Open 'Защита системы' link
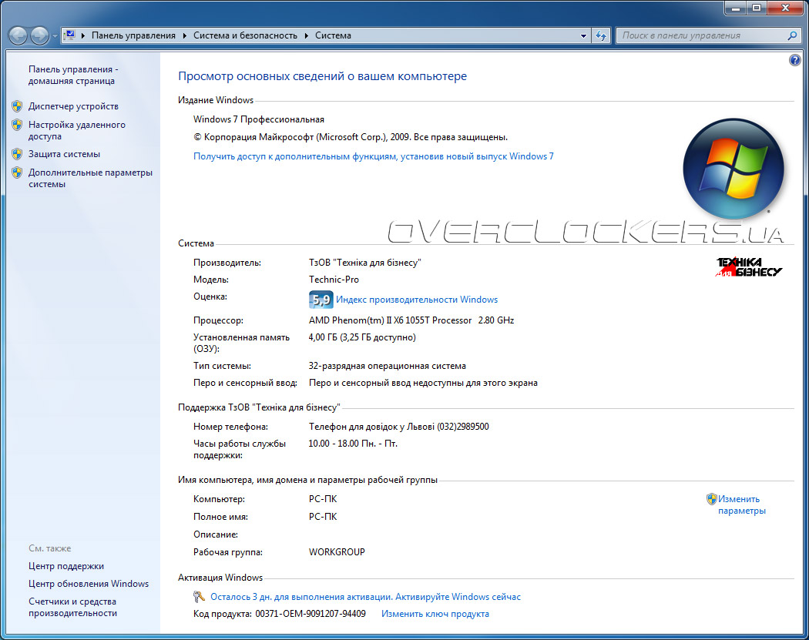Viewport: 809px width, 640px height. [x=64, y=154]
